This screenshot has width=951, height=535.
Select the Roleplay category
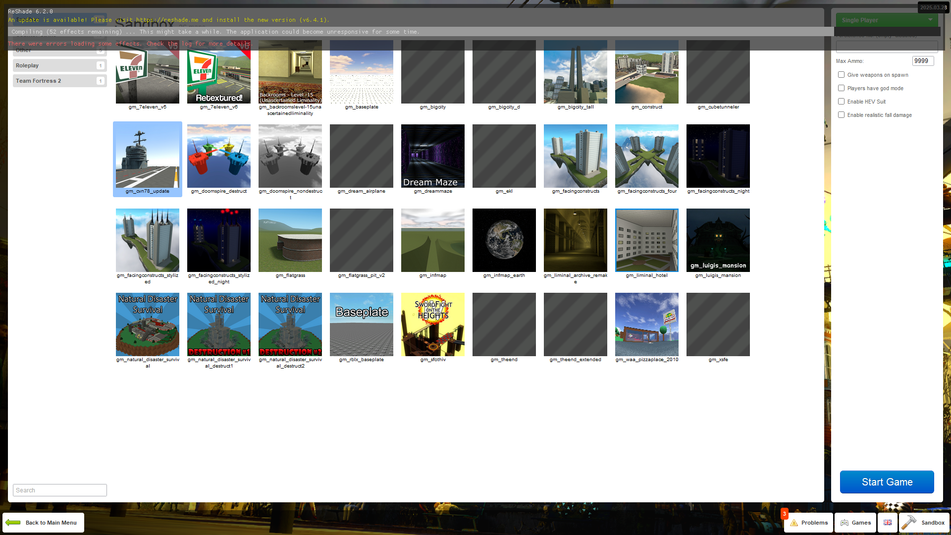[x=59, y=65]
